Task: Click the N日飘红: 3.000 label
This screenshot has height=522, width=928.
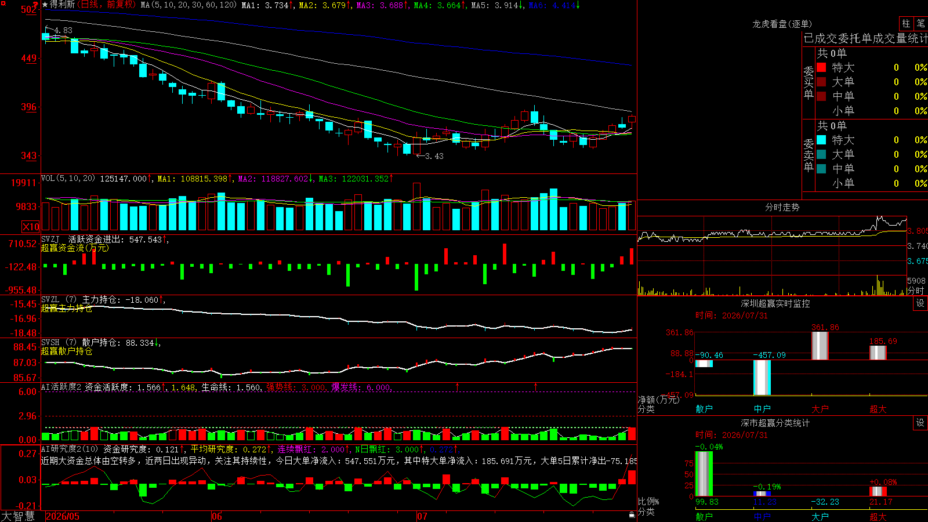Action: (x=390, y=449)
